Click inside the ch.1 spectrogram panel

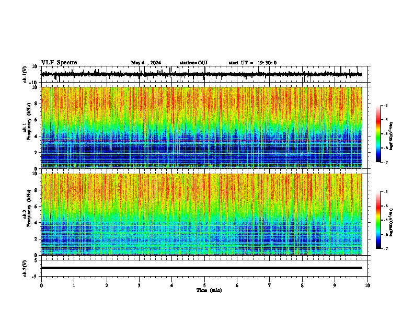point(202,128)
